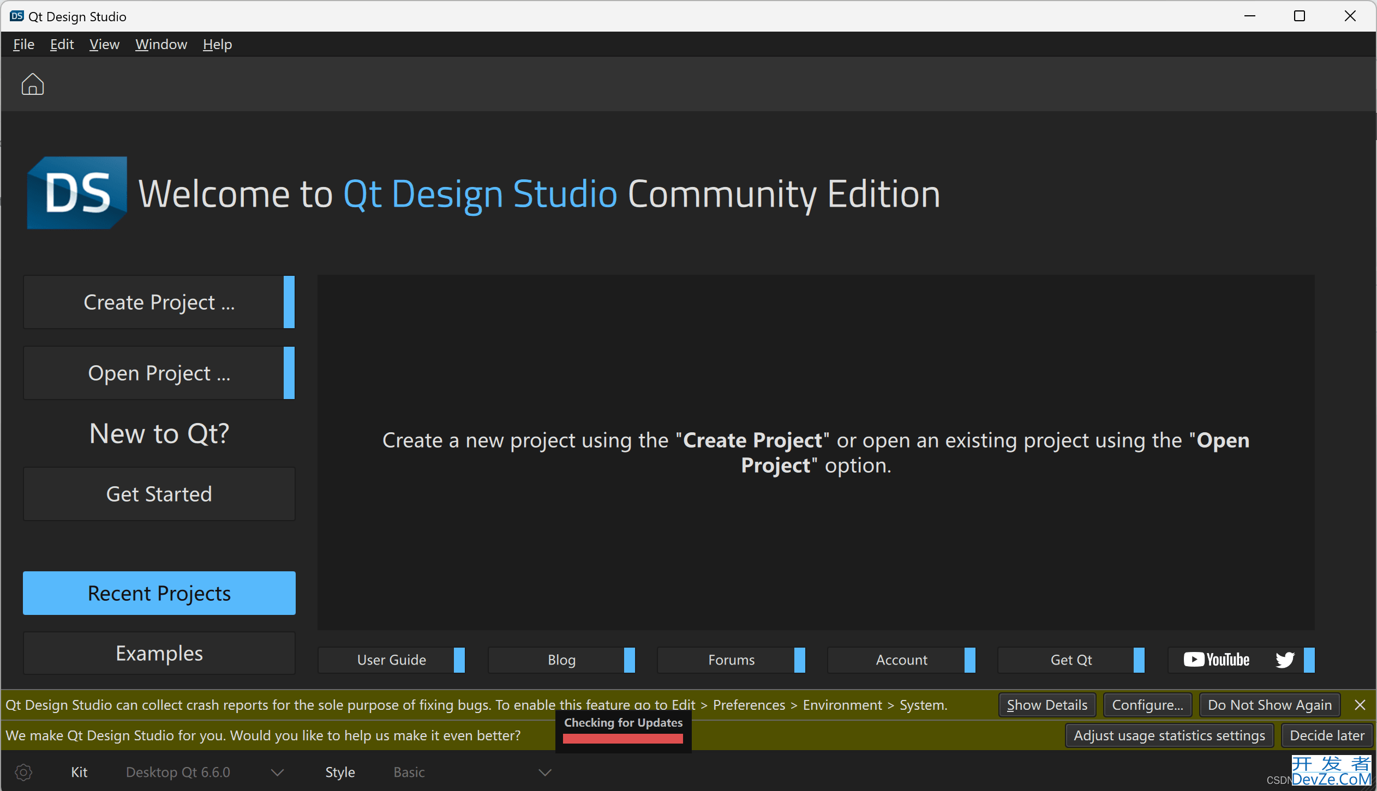Viewport: 1377px width, 791px height.
Task: Click the "New to Qt?" heading text
Action: click(159, 433)
